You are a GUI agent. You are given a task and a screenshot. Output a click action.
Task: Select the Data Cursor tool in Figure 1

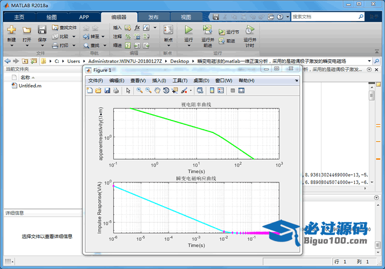[x=175, y=90]
